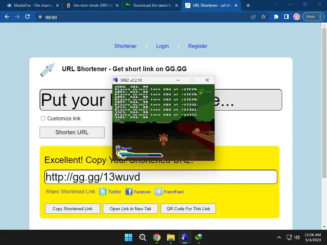Share via the Twitter icon
The image size is (327, 245).
(103, 191)
